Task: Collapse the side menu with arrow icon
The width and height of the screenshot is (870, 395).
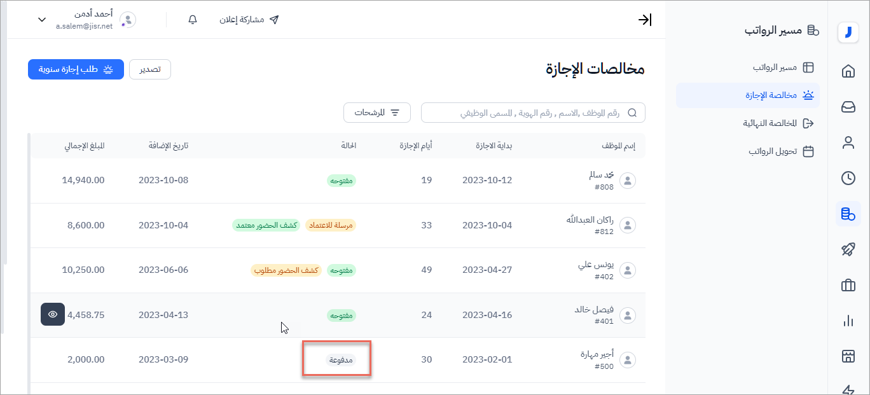Action: pos(645,20)
